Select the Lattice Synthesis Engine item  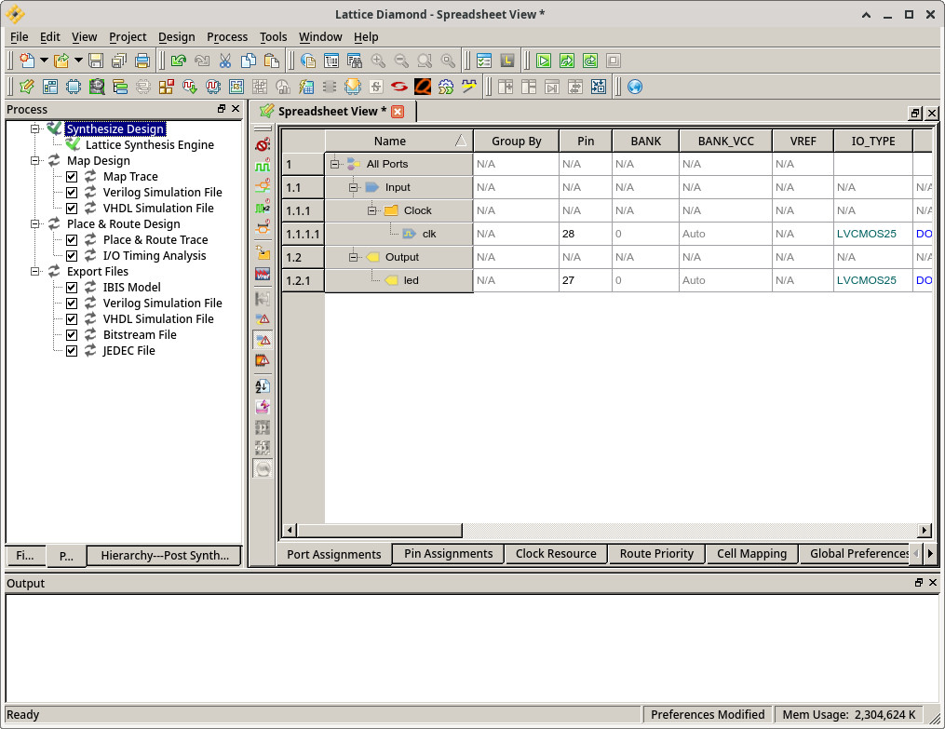point(150,144)
